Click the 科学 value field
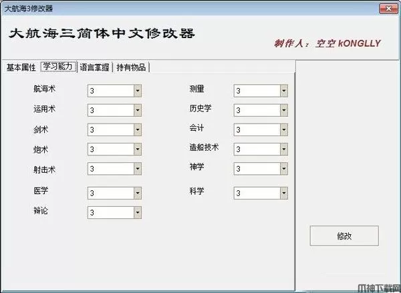Screen dimensions: 401x293 (x=256, y=193)
